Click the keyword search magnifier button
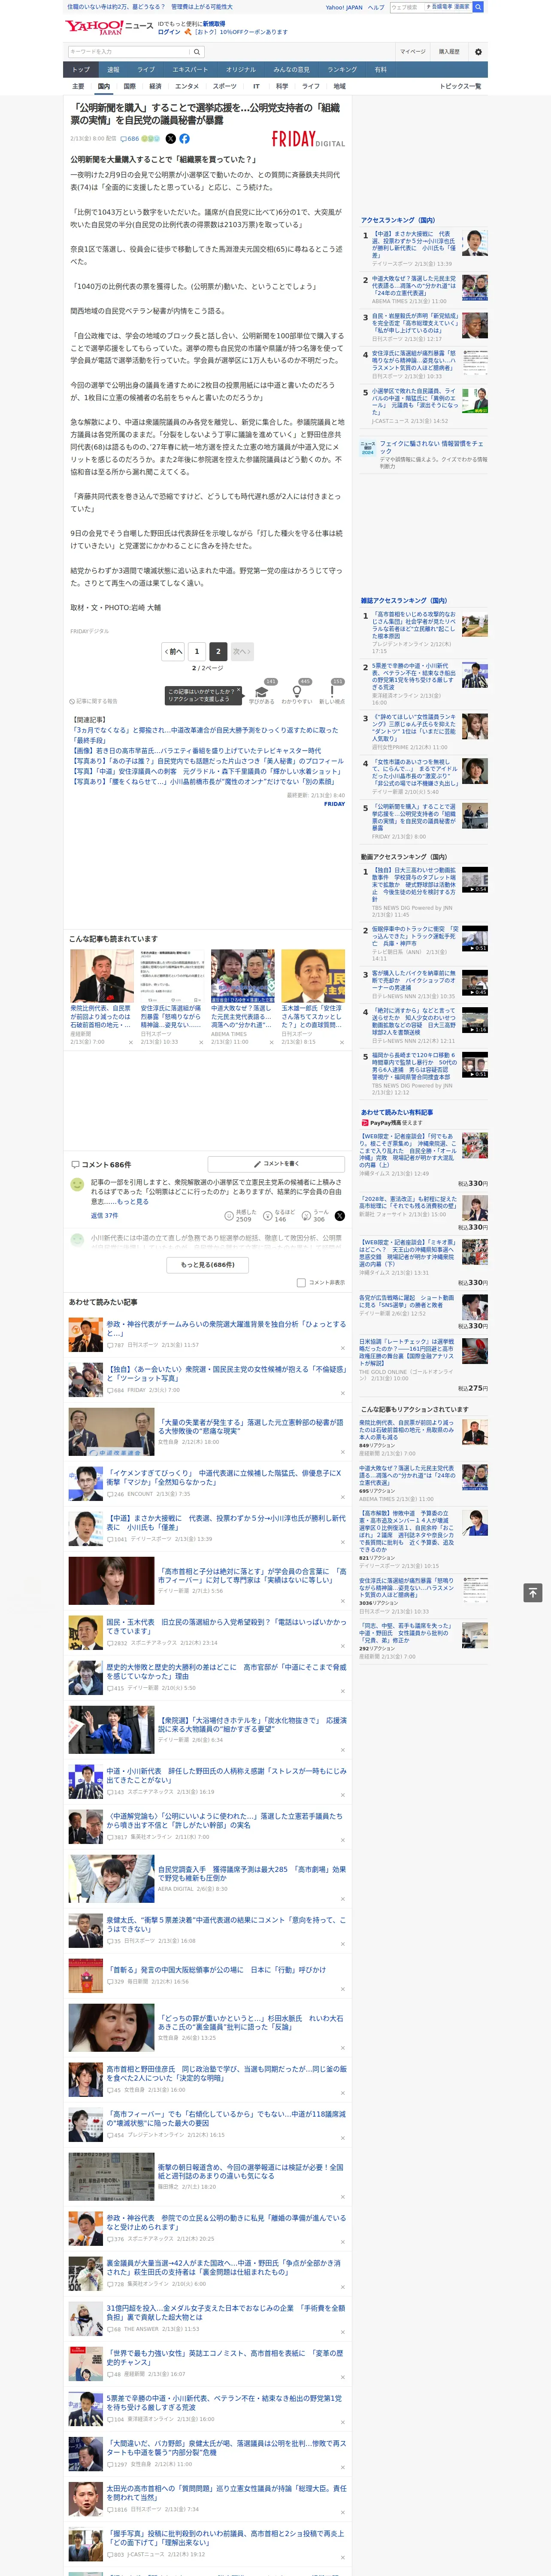This screenshot has width=551, height=2576. click(198, 51)
